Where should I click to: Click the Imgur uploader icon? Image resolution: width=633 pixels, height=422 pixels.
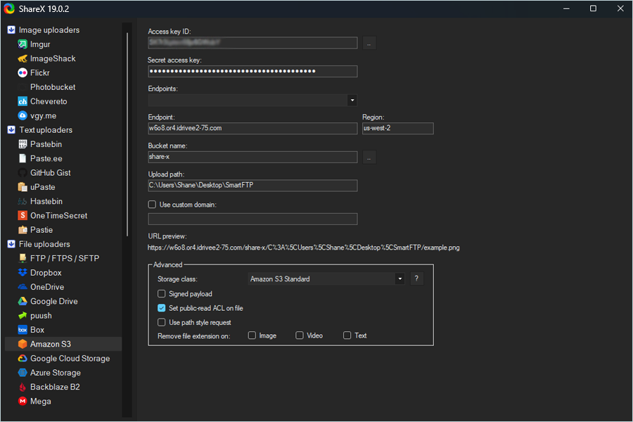23,44
